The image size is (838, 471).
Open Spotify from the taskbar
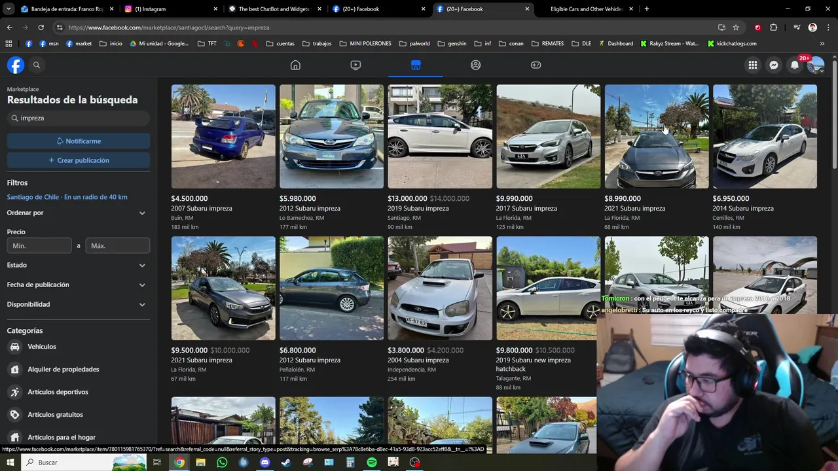pyautogui.click(x=372, y=462)
